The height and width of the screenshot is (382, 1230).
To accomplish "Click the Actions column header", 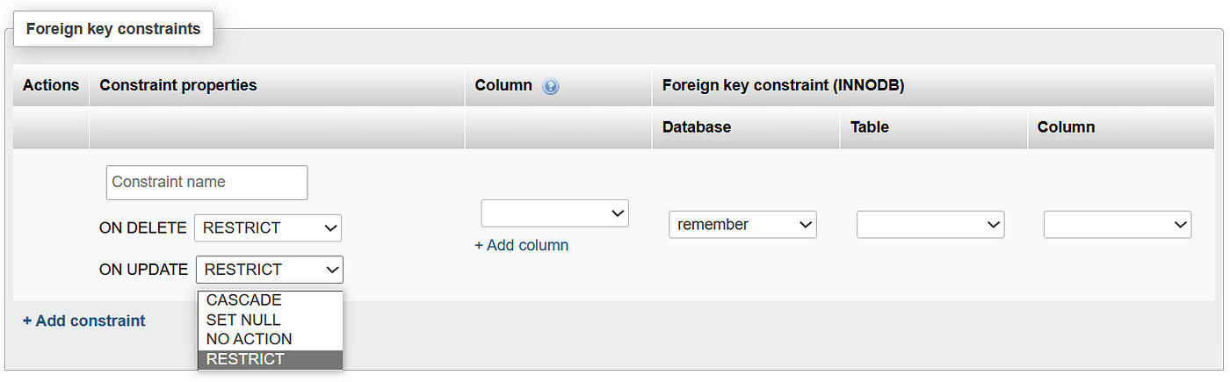I will click(51, 85).
